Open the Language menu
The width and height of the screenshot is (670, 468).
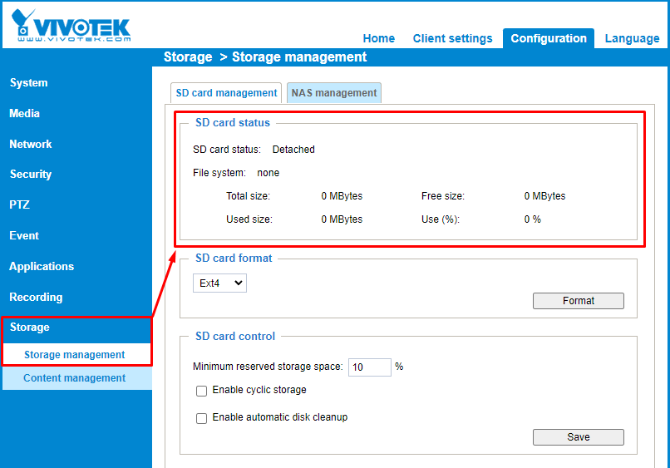632,38
